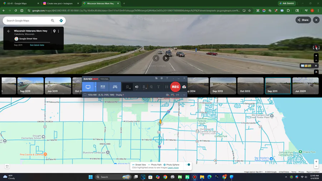Click location pin icon in Street View panel
Screen dimensions: 322x181
point(54,31)
